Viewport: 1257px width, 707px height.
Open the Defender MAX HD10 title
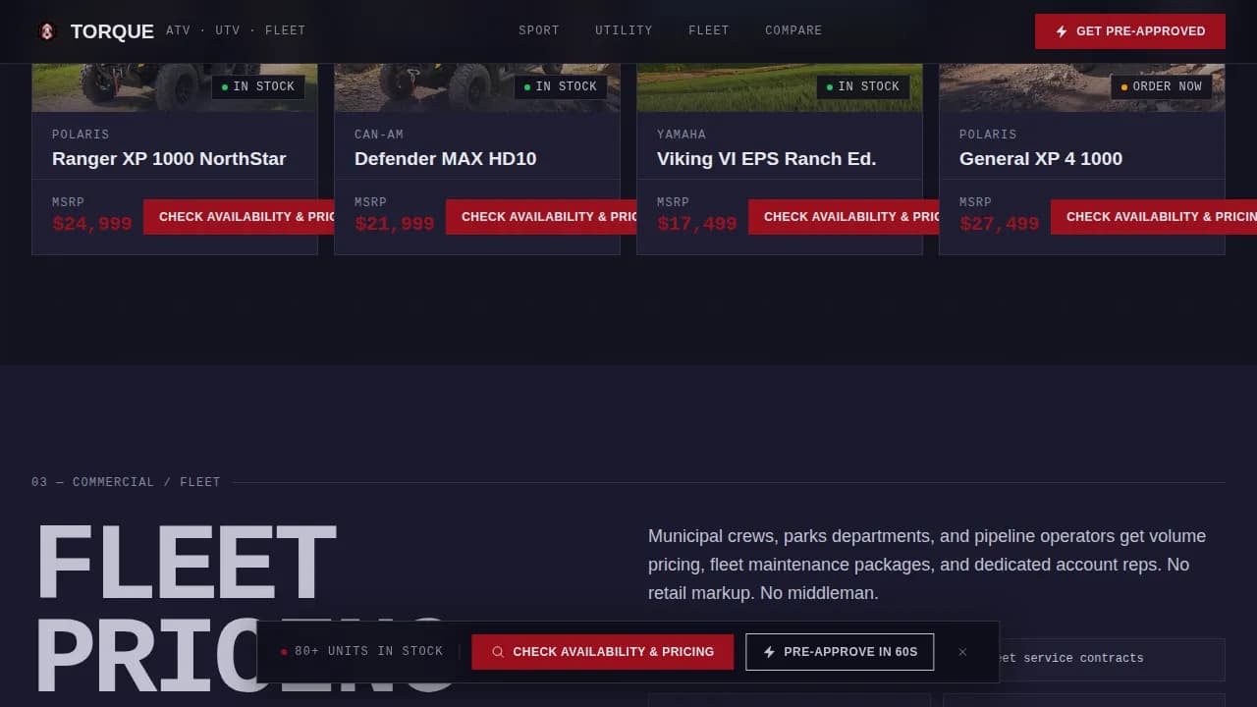click(446, 159)
